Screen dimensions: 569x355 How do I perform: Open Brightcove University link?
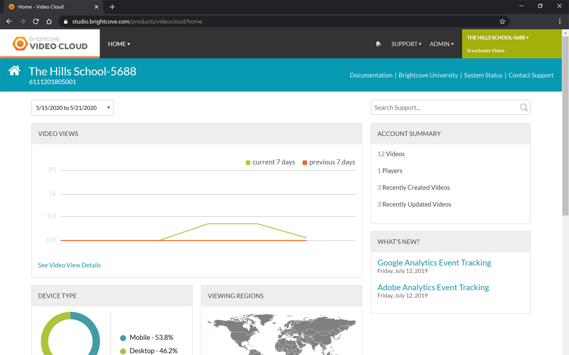(x=428, y=75)
